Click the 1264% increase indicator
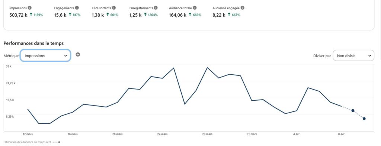Viewport: 381px width, 146px height. (x=151, y=15)
